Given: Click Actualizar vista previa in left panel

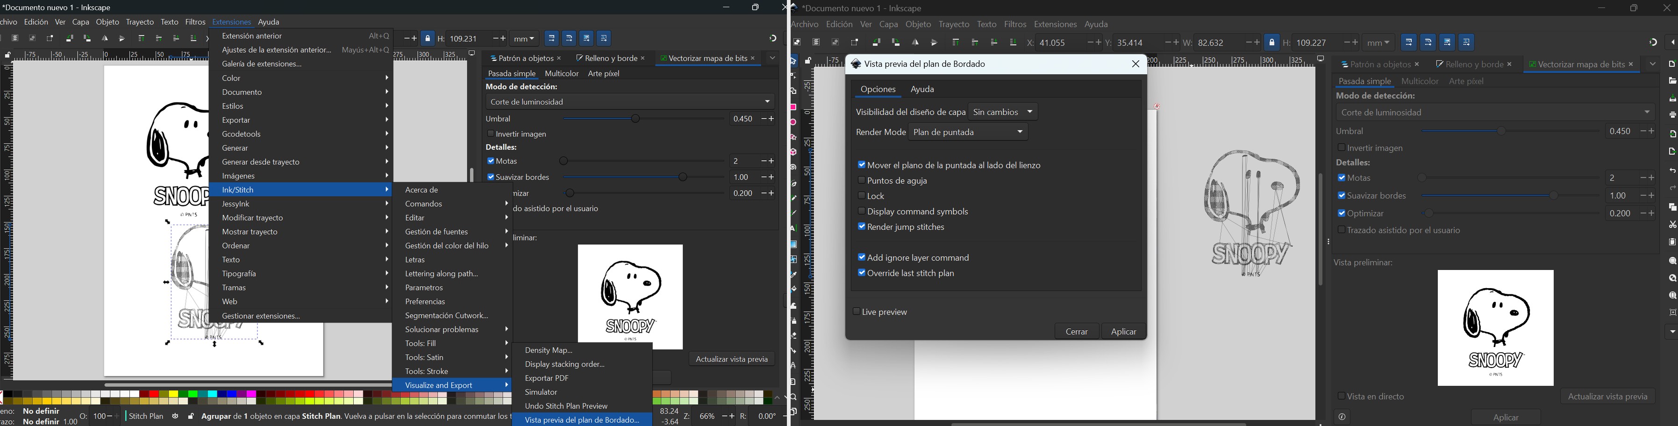Looking at the screenshot, I should pos(731,359).
